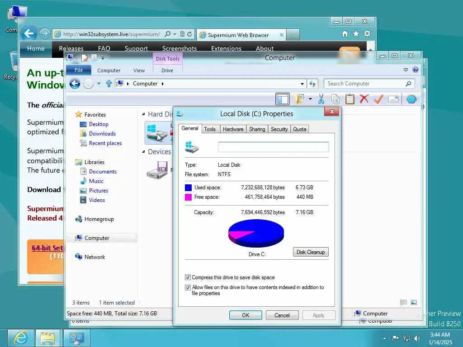463x347 pixels.
Task: Click the blue shell icon in Explorer toolbar
Action: tap(411, 99)
